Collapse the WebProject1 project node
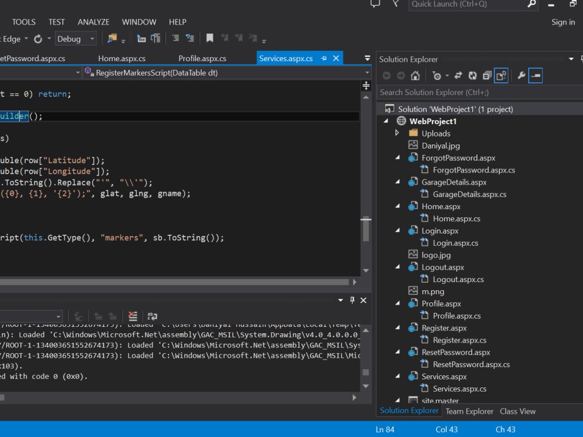The image size is (583, 437). [386, 121]
